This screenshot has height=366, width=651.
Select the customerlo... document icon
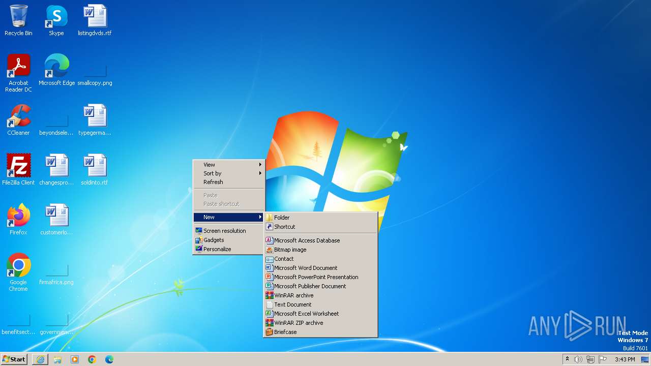pyautogui.click(x=56, y=220)
